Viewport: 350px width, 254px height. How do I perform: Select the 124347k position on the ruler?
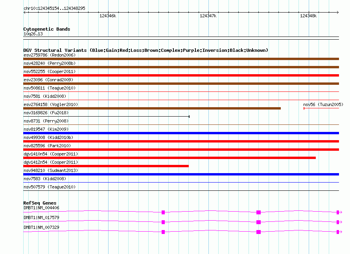click(208, 16)
